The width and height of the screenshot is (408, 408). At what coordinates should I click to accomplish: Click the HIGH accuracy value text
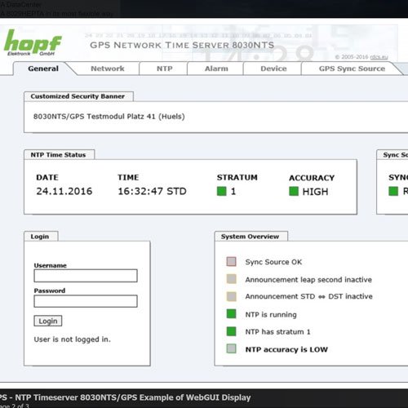point(315,192)
